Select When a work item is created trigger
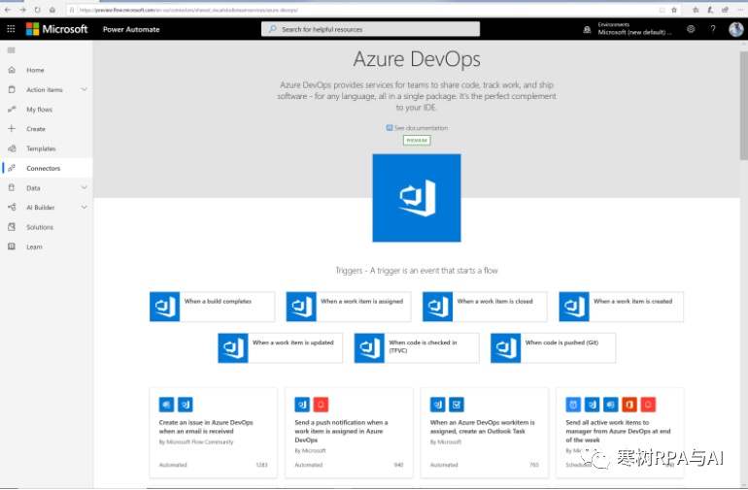 coord(621,307)
